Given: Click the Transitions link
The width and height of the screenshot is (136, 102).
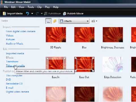Looking at the screenshot, I should tap(12, 61).
